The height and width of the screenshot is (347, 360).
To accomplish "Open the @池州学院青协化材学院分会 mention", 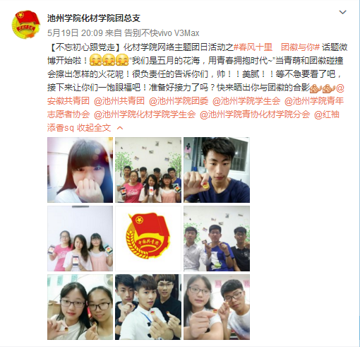I will pos(255,114).
